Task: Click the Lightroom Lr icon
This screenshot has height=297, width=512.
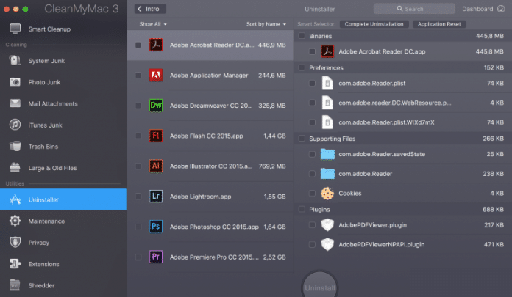Action: coord(156,197)
